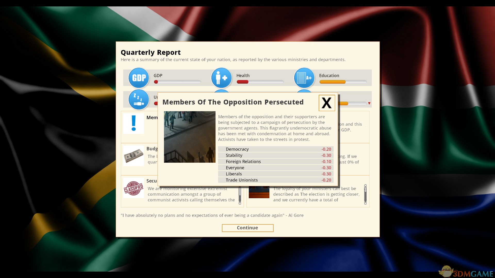Viewport: 495px width, 278px height.
Task: Select Trade Unionists row in popup
Action: pos(275,180)
